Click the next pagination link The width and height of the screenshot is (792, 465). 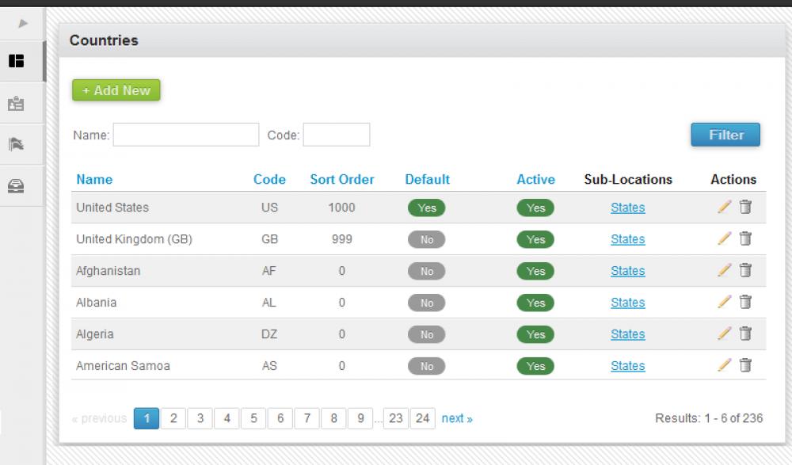pos(457,418)
